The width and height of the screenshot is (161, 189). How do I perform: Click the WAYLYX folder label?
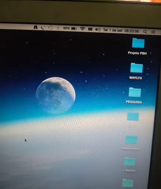coord(135,78)
